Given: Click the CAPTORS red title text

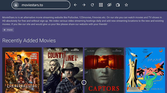Looking at the screenshot, I should pyautogui.click(x=104, y=88).
